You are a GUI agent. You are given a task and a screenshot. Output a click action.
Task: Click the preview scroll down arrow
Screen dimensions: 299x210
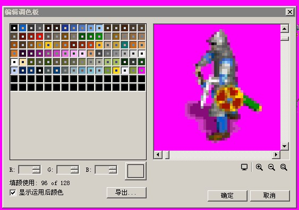[x=284, y=146]
